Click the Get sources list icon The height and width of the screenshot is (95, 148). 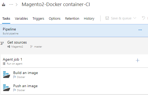coord(2,43)
